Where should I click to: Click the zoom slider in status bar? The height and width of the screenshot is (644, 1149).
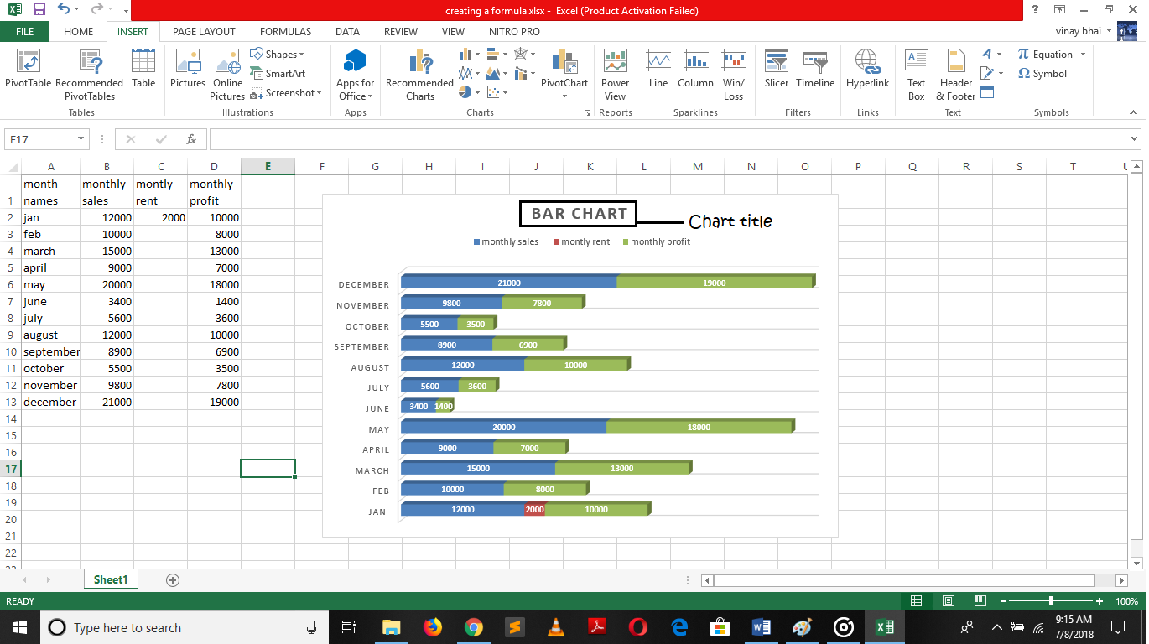click(x=1051, y=601)
